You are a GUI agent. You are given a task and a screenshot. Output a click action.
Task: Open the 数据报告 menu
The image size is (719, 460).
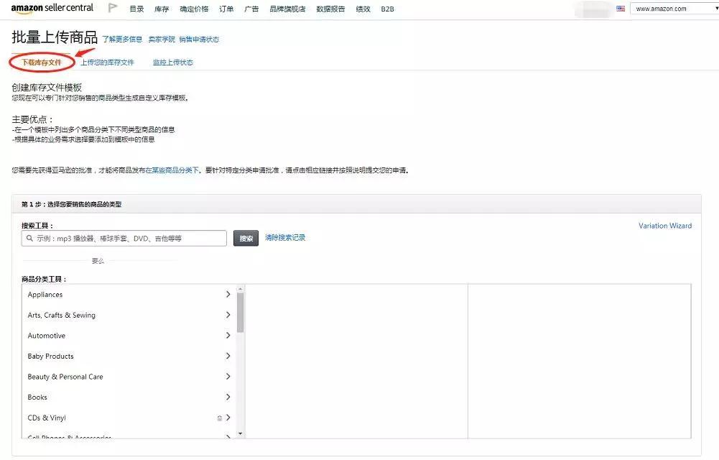point(330,9)
